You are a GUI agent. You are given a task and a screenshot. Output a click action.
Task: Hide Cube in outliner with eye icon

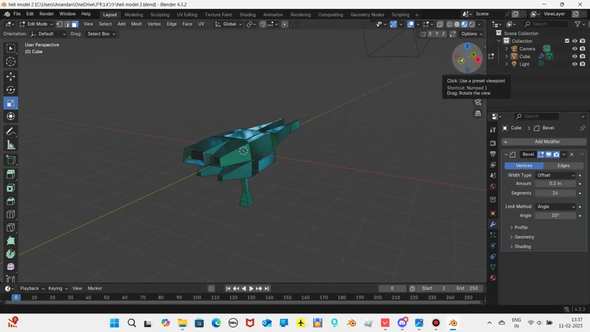tap(574, 57)
